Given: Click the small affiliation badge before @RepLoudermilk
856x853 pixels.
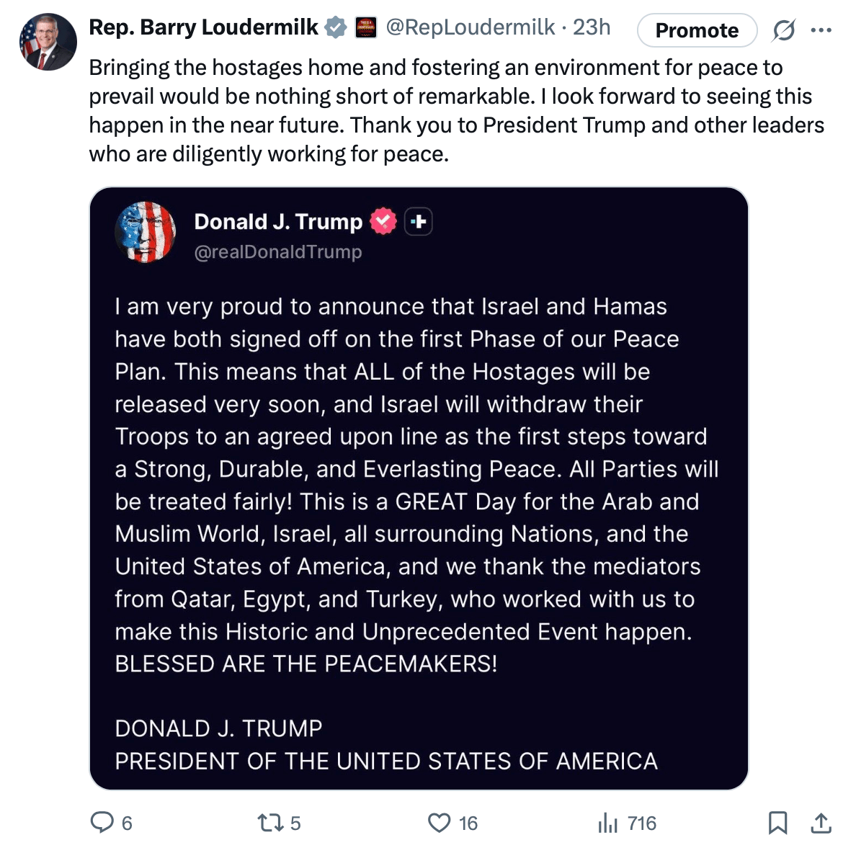Looking at the screenshot, I should tap(366, 28).
